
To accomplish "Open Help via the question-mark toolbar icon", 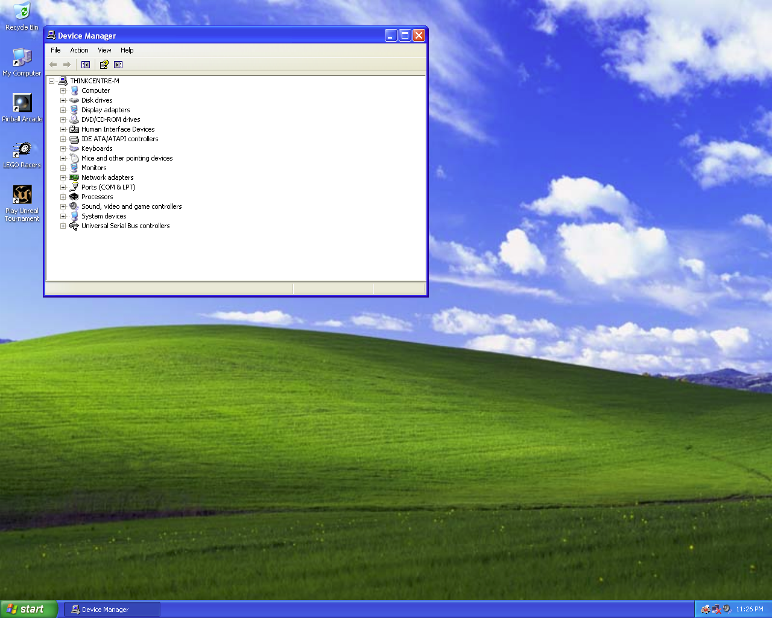I will coord(104,65).
